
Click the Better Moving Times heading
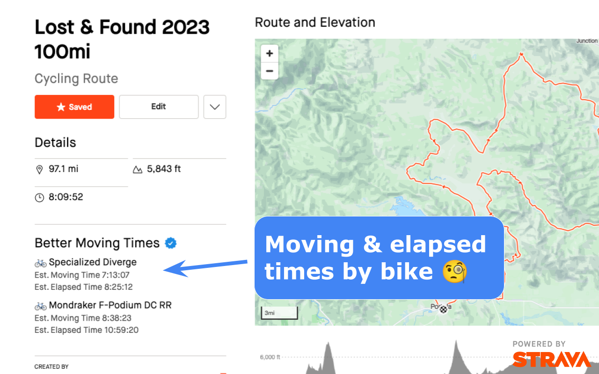pos(97,243)
